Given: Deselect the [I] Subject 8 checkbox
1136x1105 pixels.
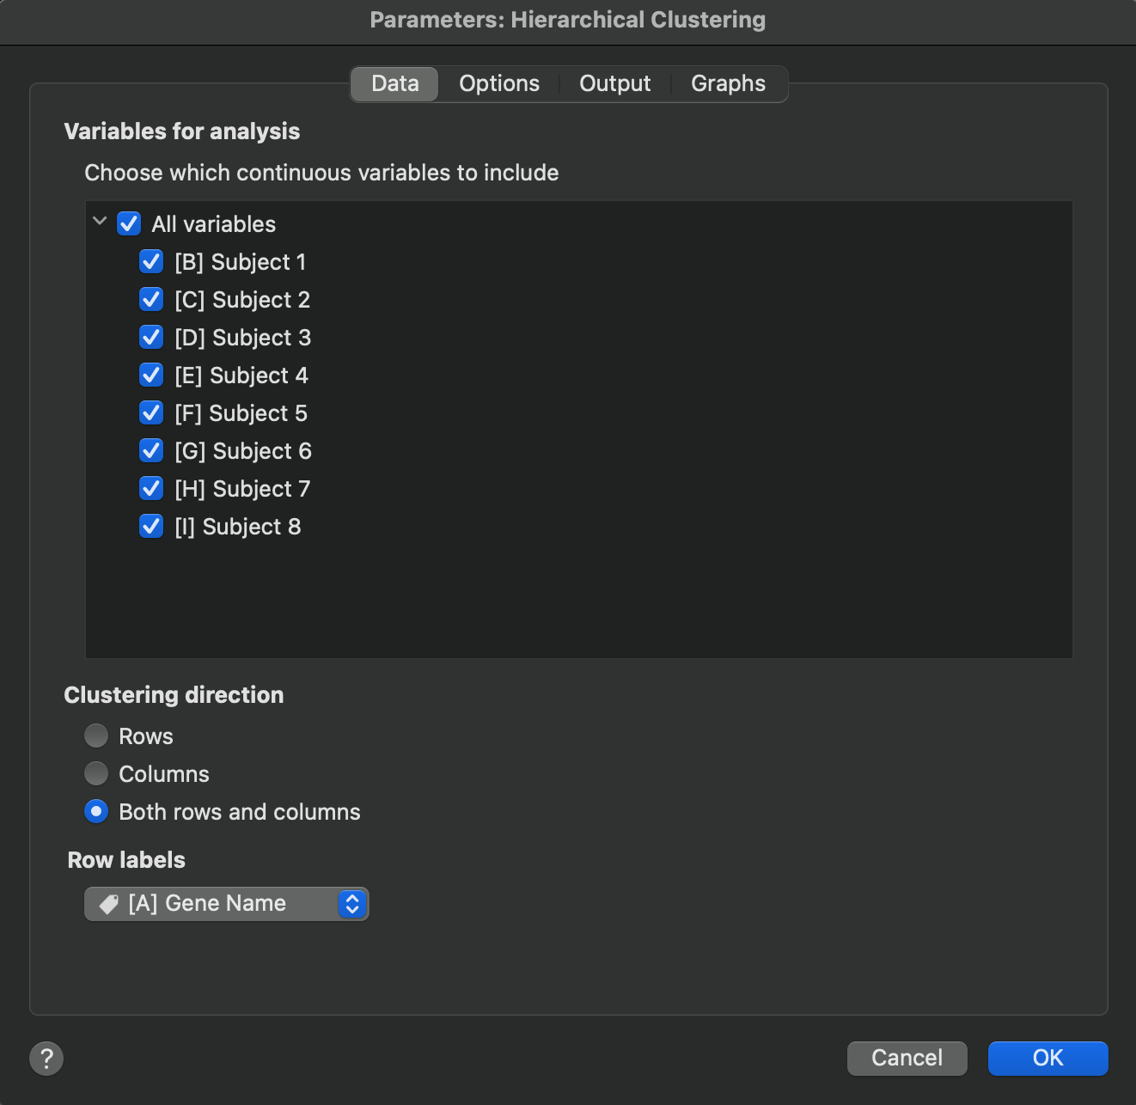Looking at the screenshot, I should 151,527.
